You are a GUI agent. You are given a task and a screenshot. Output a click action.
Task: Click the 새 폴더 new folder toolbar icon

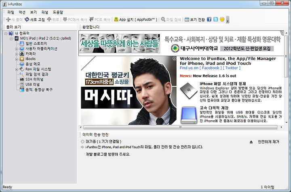[8, 19]
